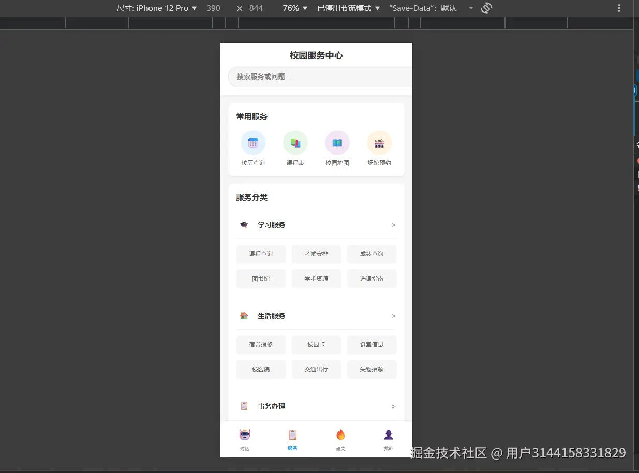This screenshot has height=473, width=639.
Task: Click the 考试安排 button
Action: click(316, 254)
